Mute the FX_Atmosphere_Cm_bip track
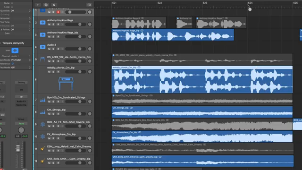The image size is (302, 170). coord(49,138)
